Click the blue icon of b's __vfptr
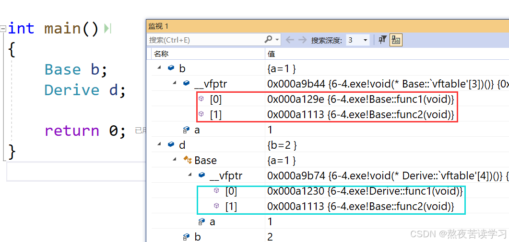Image resolution: width=509 pixels, height=242 pixels. coord(186,83)
